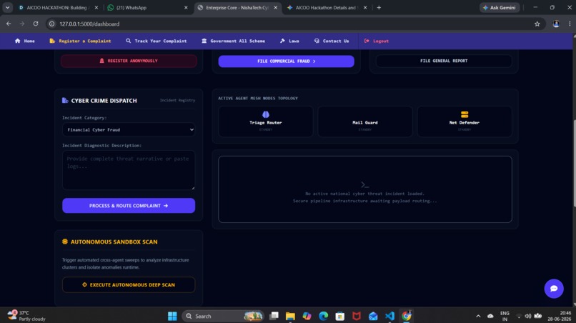The image size is (576, 323).
Task: View site information icon beside the URL
Action: click(x=51, y=24)
